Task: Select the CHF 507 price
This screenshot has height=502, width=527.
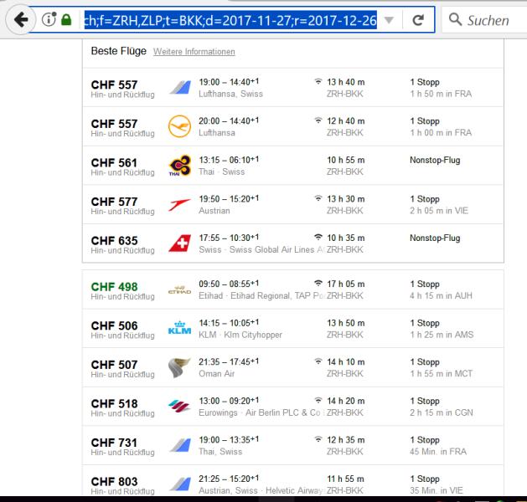Action: coord(114,365)
